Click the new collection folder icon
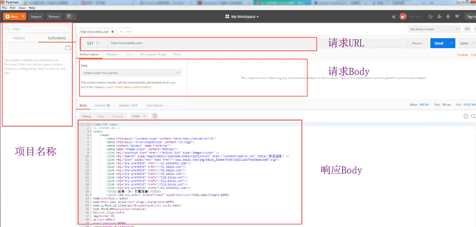 (x=68, y=48)
